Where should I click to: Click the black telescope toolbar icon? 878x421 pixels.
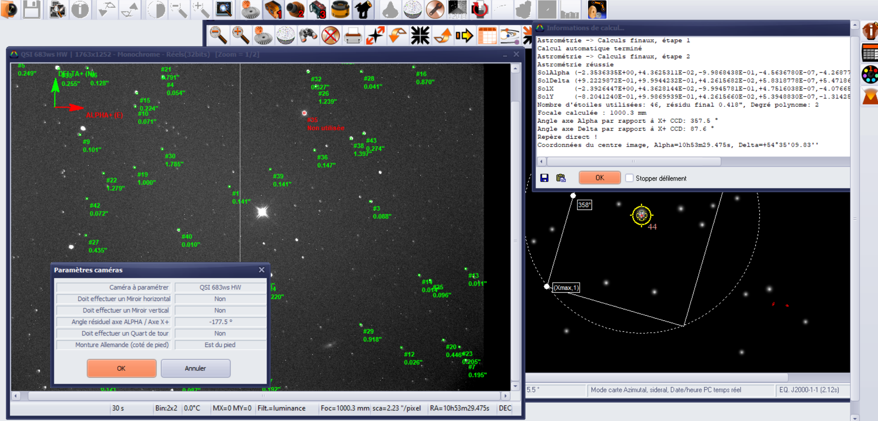pos(363,10)
